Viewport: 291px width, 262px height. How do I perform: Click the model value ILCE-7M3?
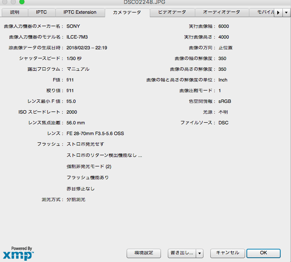[x=77, y=37]
